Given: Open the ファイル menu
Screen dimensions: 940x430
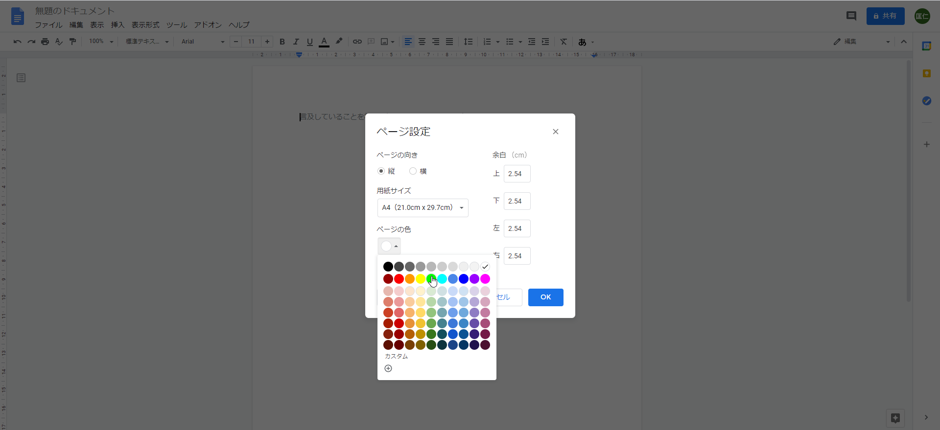Looking at the screenshot, I should (48, 25).
